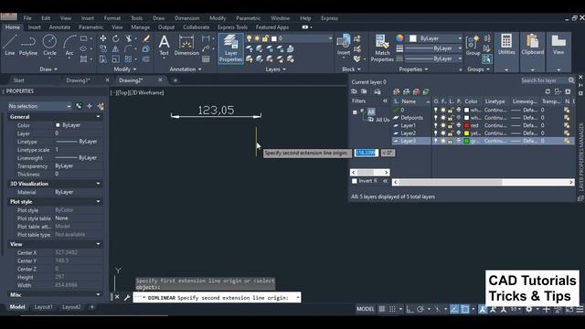
Task: Click the Copy tool icon
Action: coord(102,48)
